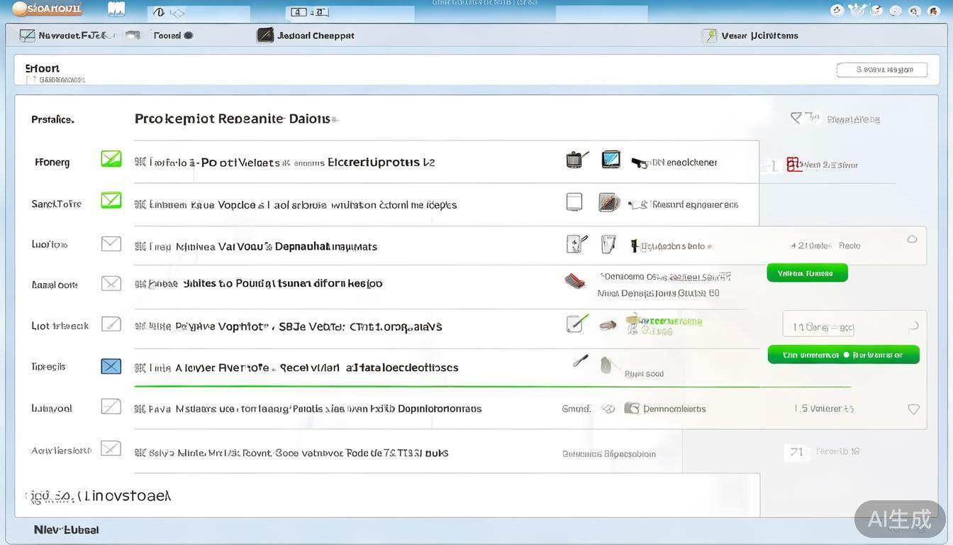Image resolution: width=953 pixels, height=545 pixels.
Task: Click the pencil icon beside Jledoarl Cheoppat
Action: click(x=265, y=35)
